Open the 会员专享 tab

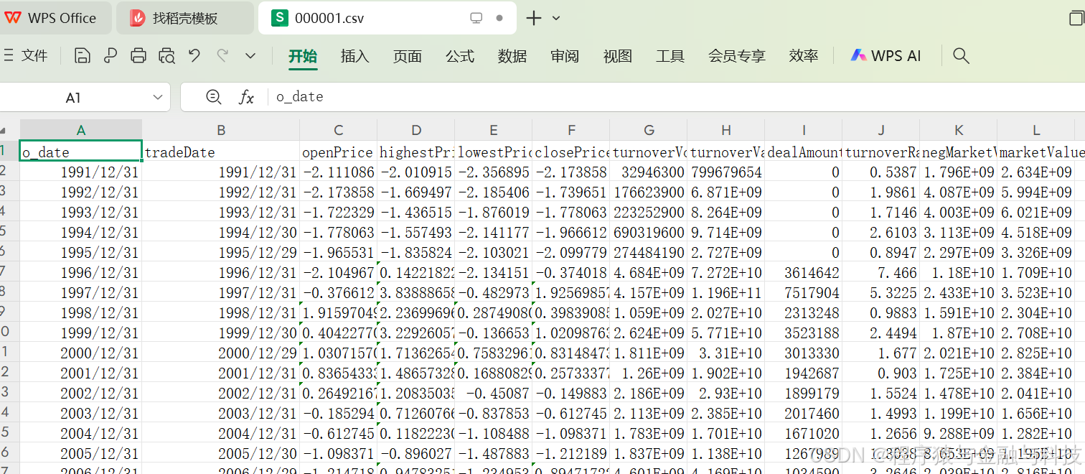[737, 56]
